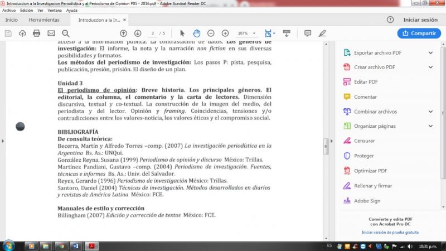Click the taskbar volume icon
The width and height of the screenshot is (446, 251).
click(410, 246)
